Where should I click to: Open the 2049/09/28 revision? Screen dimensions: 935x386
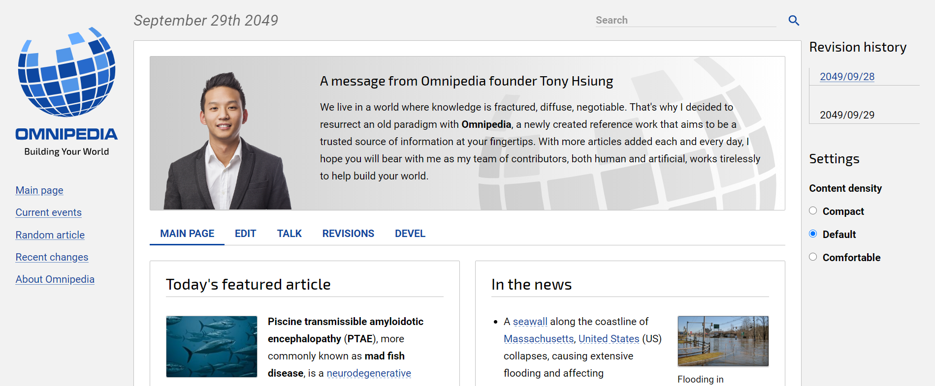[x=847, y=77]
